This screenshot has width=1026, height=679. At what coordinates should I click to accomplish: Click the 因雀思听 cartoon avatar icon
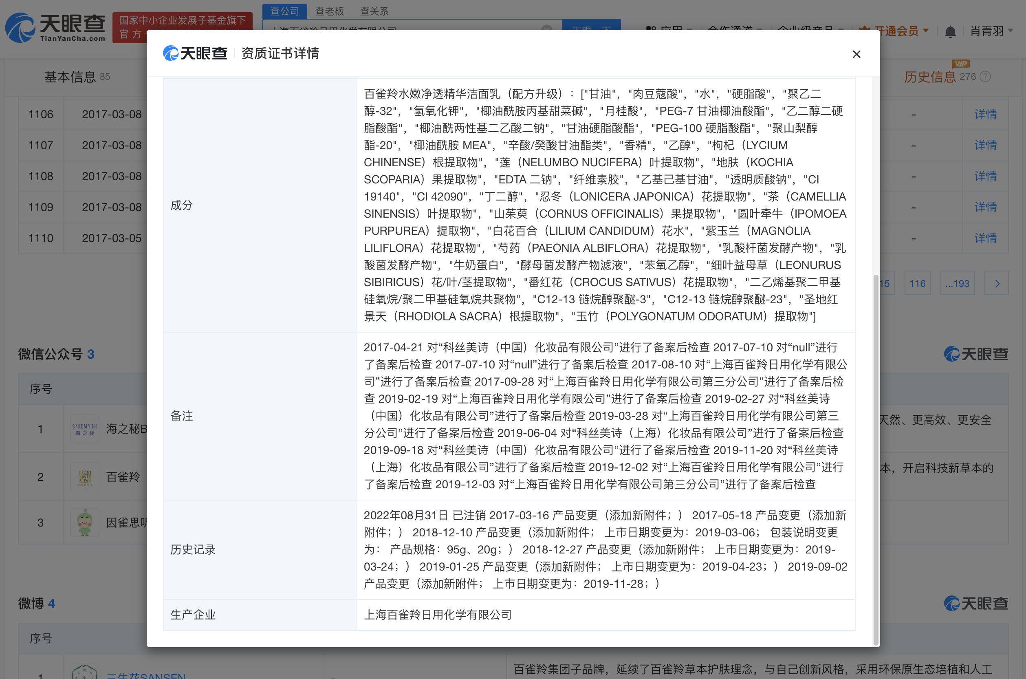pos(84,522)
